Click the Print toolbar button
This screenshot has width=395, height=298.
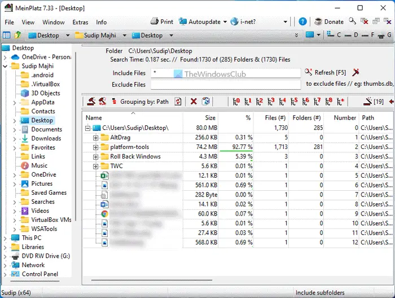(x=162, y=21)
